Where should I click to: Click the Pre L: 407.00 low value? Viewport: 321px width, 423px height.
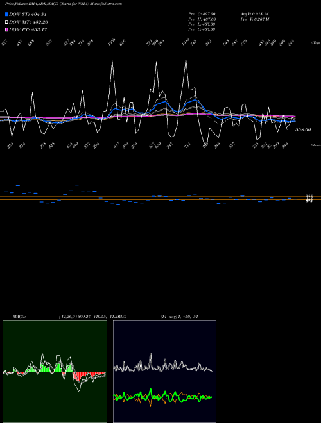click(x=202, y=24)
